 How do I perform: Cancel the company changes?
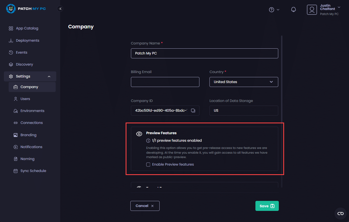145,206
